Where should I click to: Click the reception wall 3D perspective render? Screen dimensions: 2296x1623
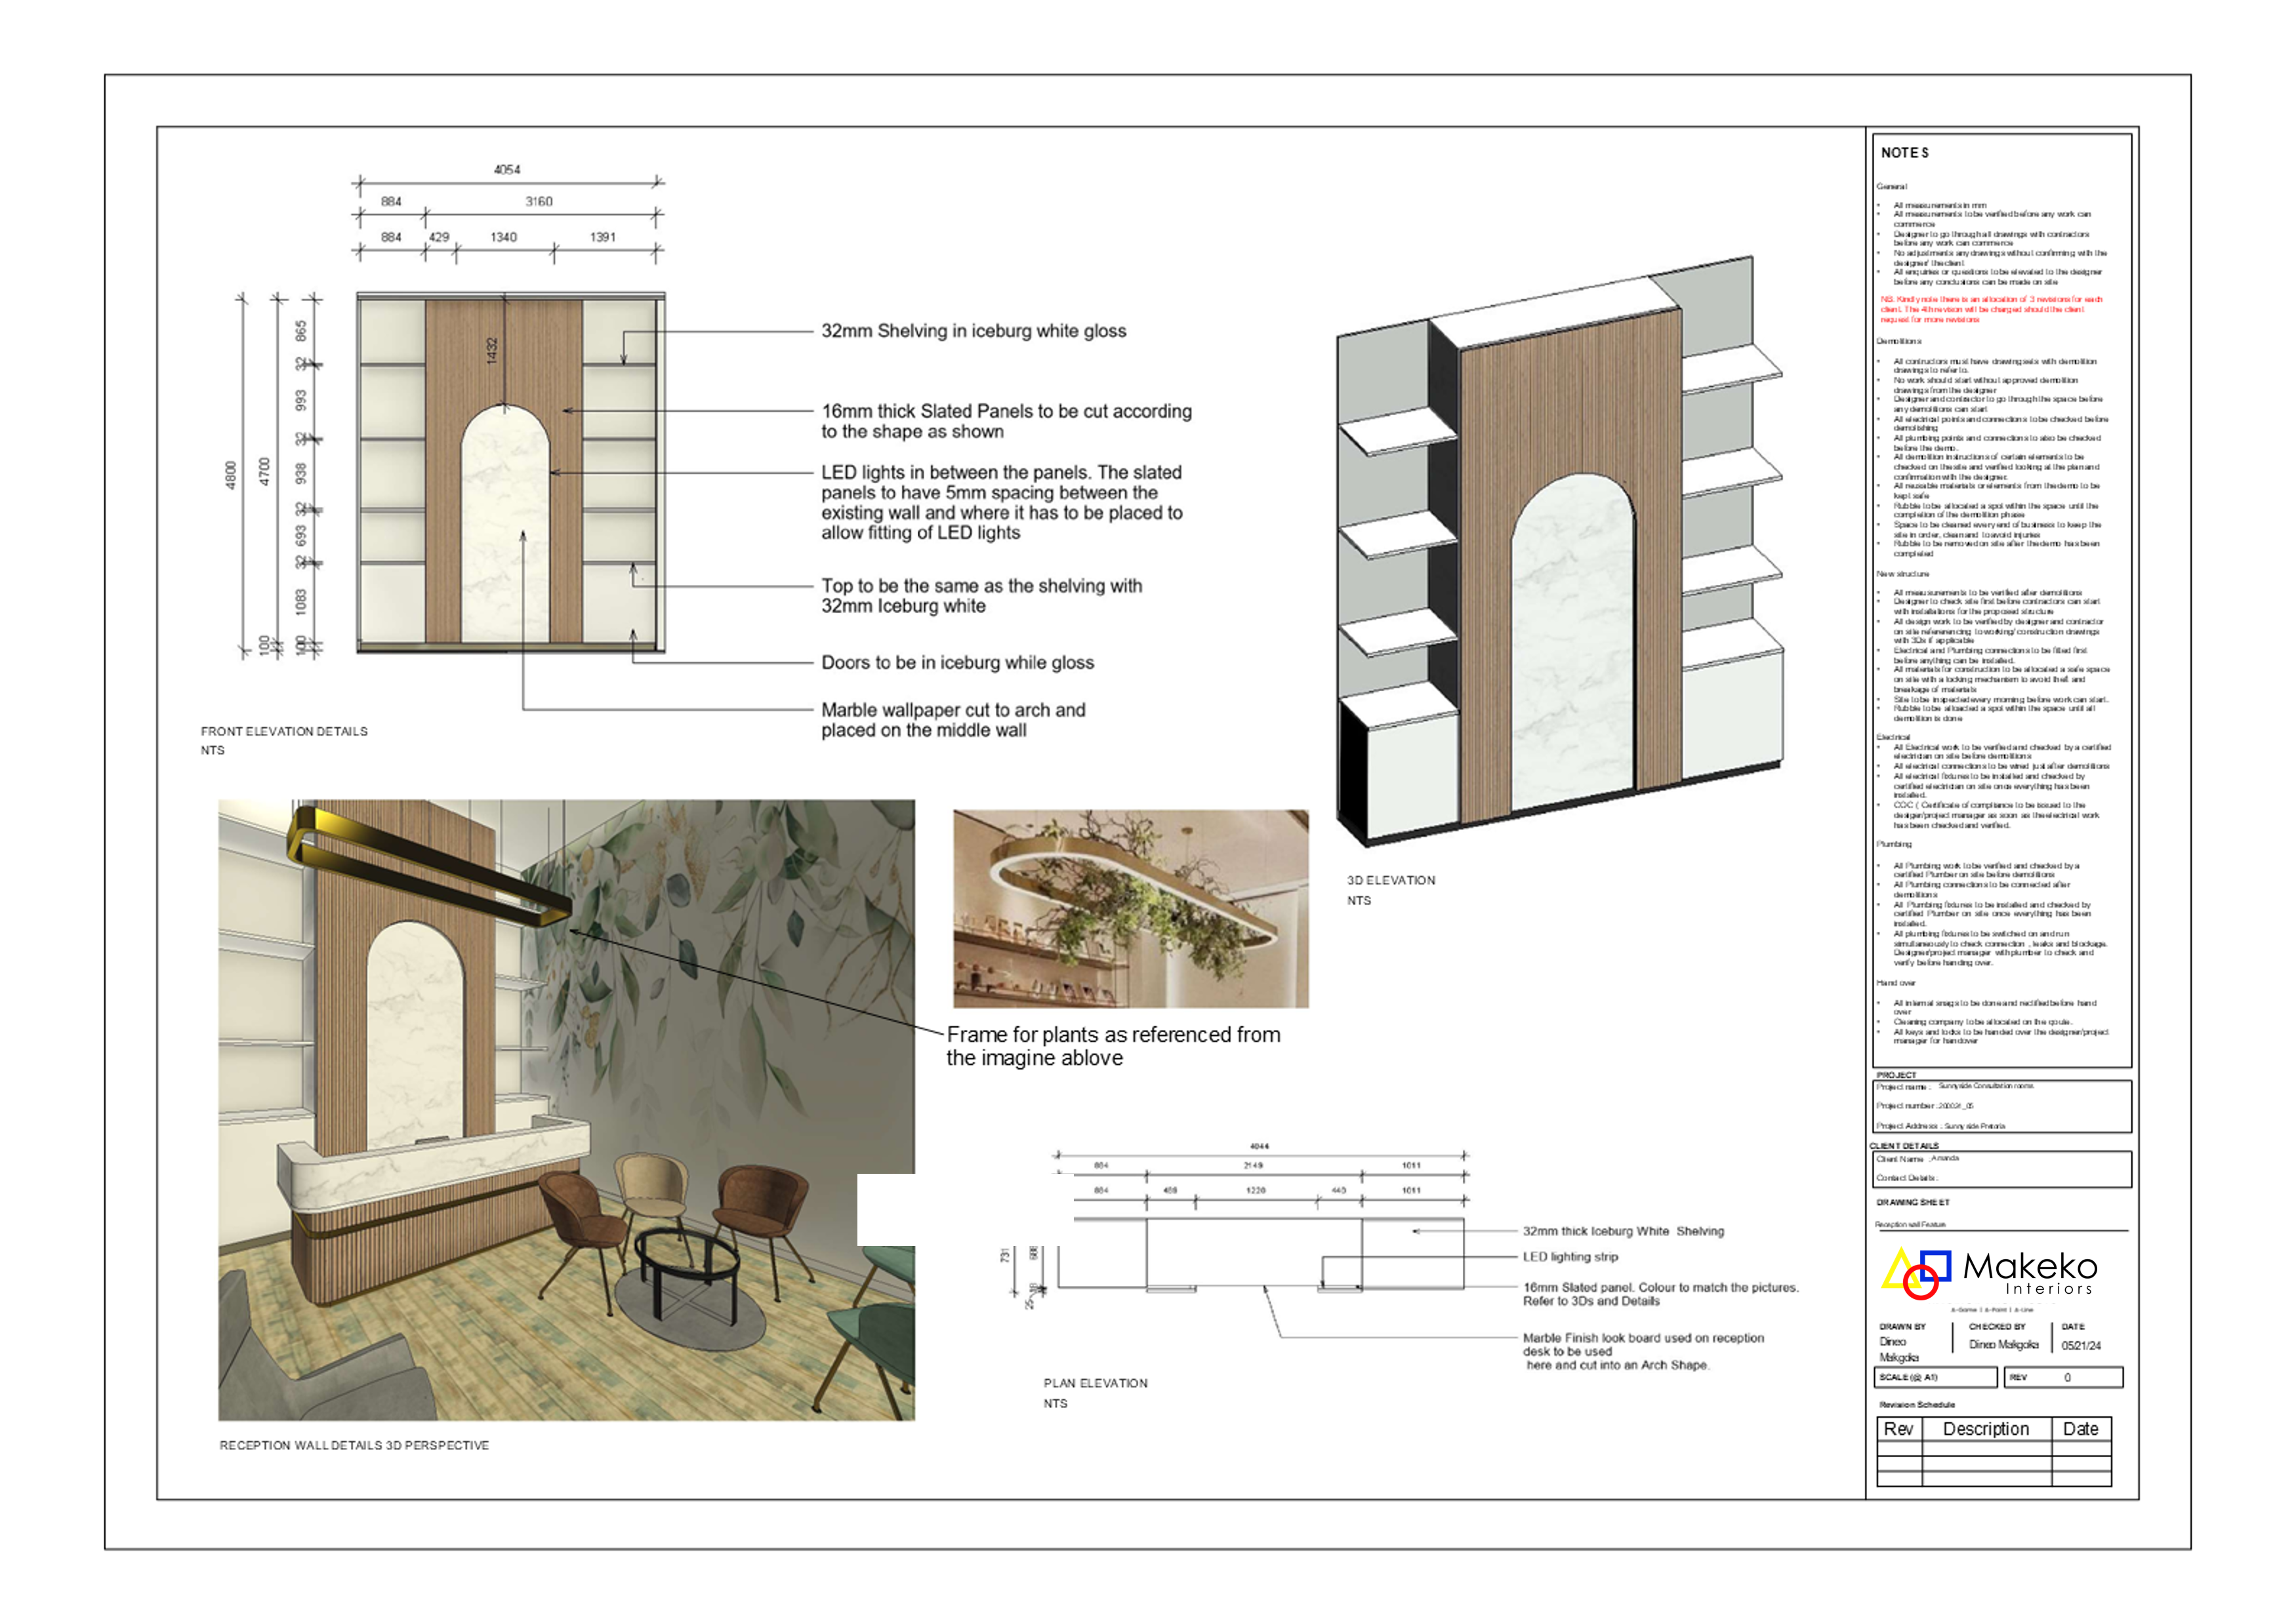[x=566, y=1110]
